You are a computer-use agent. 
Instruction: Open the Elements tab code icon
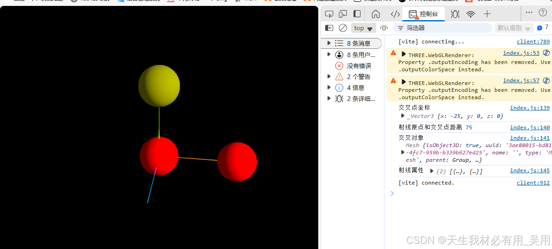[395, 14]
